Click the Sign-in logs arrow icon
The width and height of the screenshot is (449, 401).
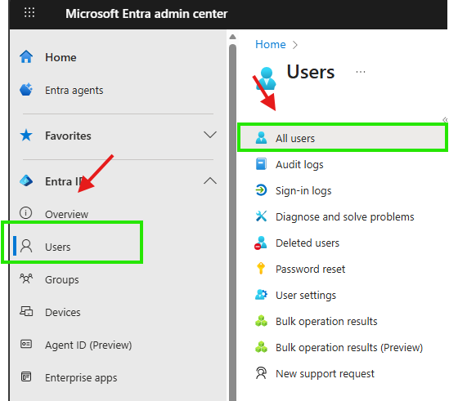pos(261,190)
